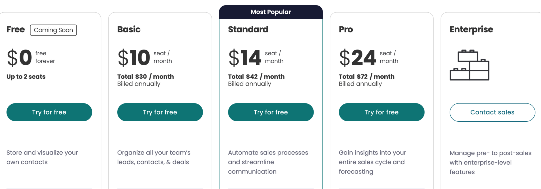This screenshot has width=541, height=189.
Task: Click the Basic plan title
Action: (x=129, y=29)
